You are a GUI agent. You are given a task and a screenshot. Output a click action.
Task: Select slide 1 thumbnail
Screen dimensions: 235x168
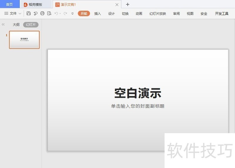[x=24, y=40]
